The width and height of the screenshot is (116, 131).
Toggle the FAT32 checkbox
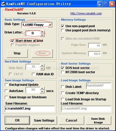pos(10,74)
